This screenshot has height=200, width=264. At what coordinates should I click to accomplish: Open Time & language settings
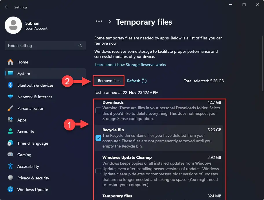tap(45, 143)
